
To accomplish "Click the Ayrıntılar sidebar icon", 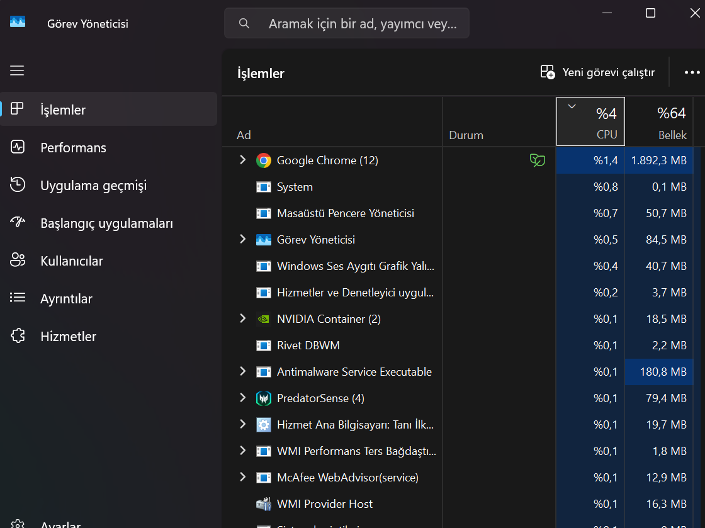I will point(18,298).
